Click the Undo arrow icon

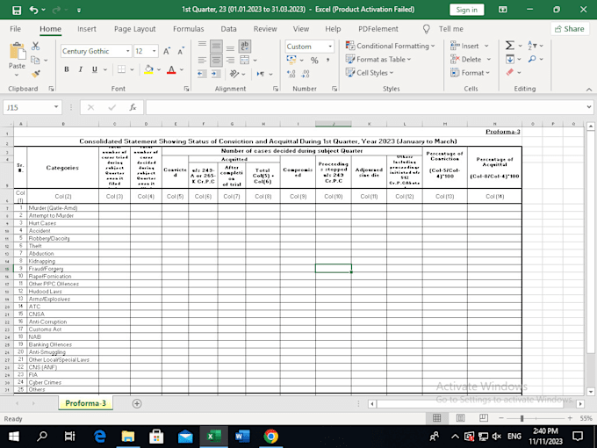[34, 10]
